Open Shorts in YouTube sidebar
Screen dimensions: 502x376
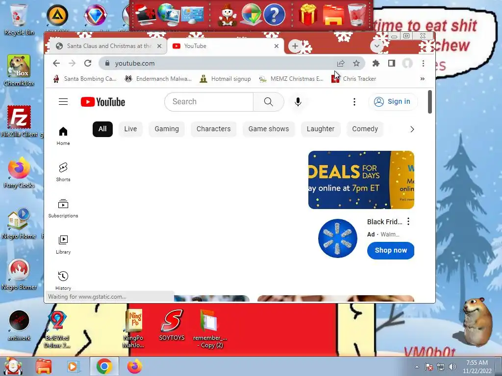[x=63, y=172]
